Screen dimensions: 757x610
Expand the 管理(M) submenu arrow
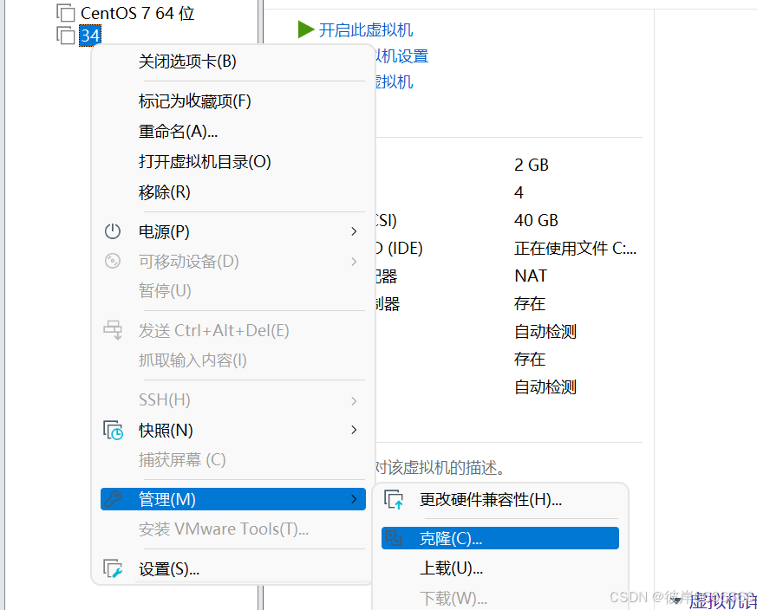[354, 499]
